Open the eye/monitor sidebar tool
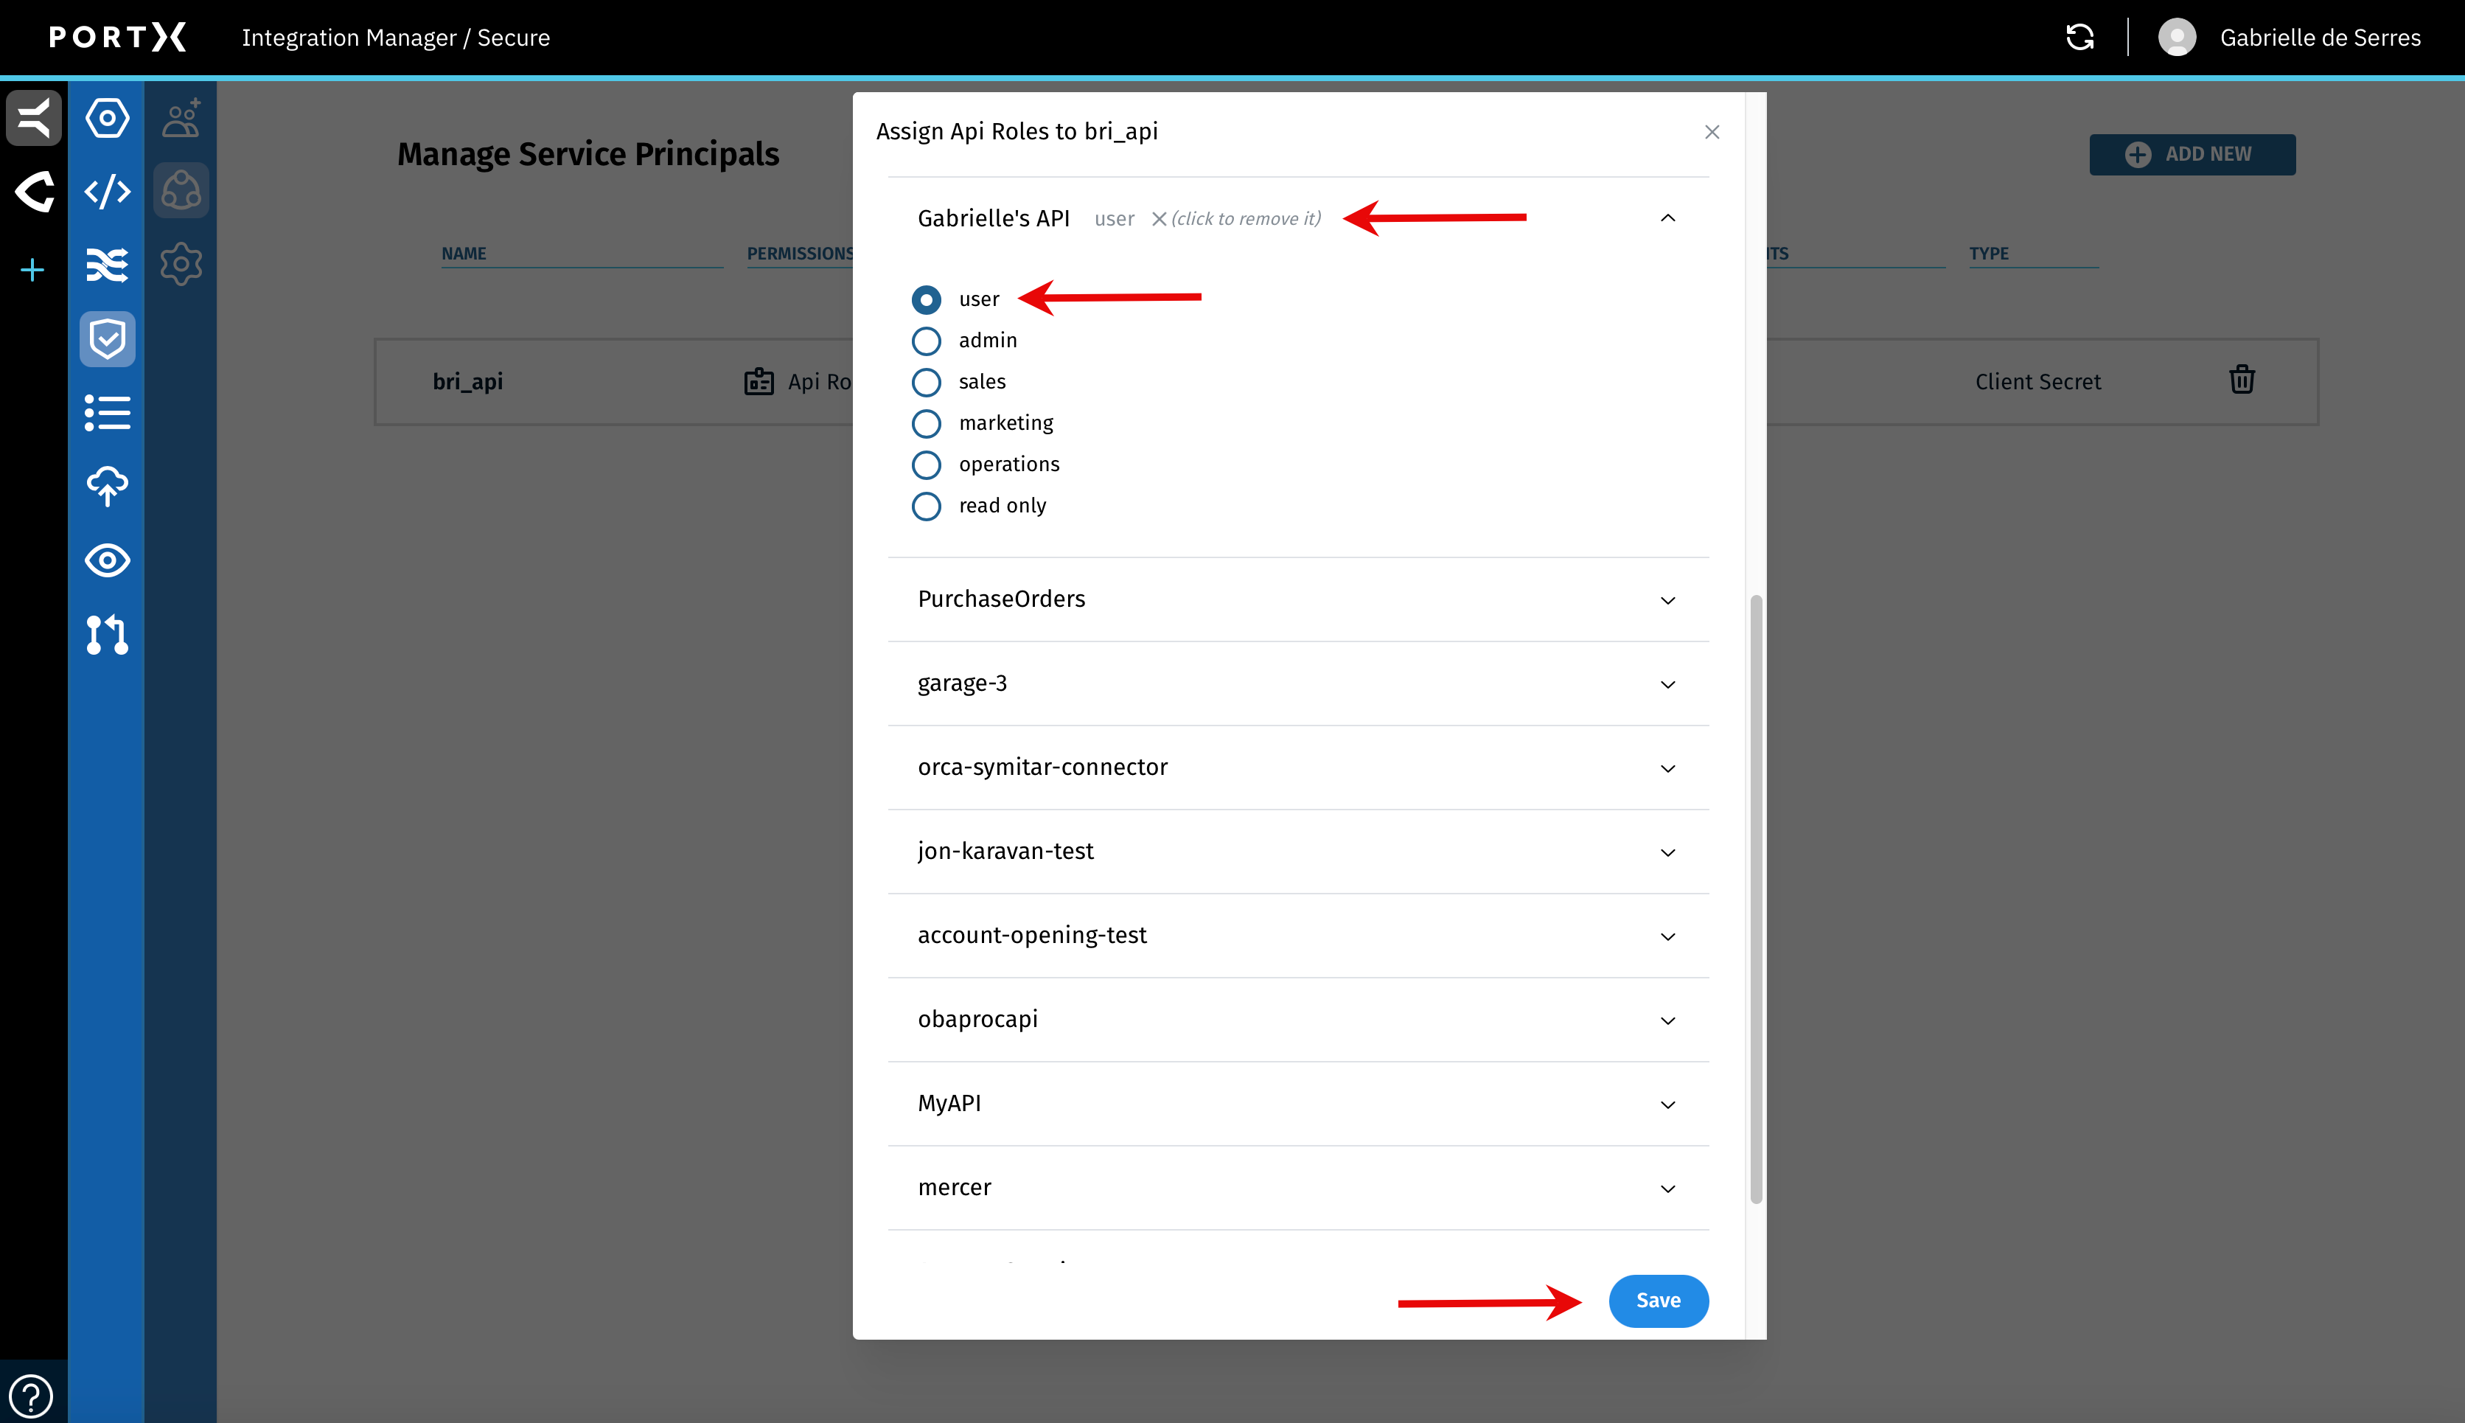 [106, 561]
